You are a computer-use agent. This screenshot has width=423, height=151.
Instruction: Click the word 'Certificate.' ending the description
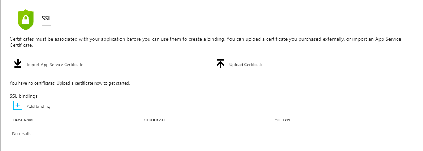click(21, 45)
